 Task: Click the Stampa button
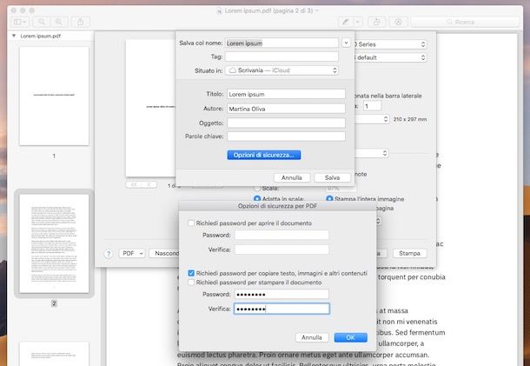coord(409,253)
